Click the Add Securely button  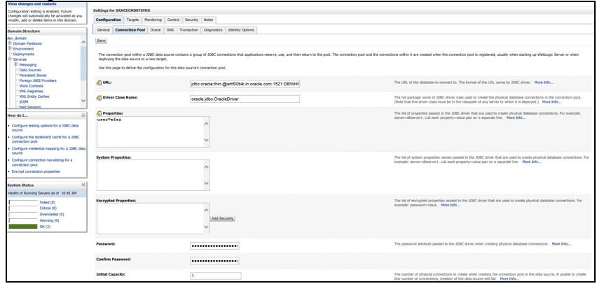[x=223, y=219]
